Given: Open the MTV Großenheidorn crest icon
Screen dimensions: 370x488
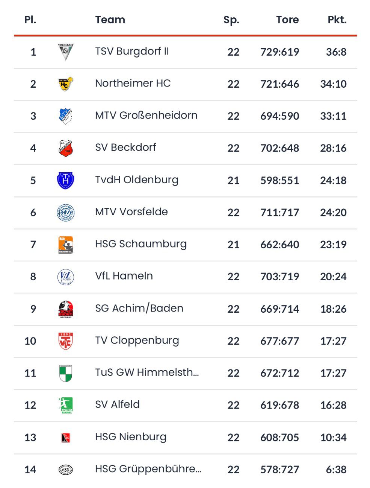Looking at the screenshot, I should coord(66,116).
